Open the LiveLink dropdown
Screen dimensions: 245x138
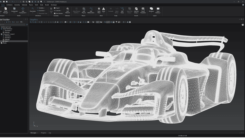(x=58, y=11)
